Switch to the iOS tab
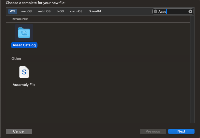Image resolution: width=200 pixels, height=138 pixels. (13, 11)
